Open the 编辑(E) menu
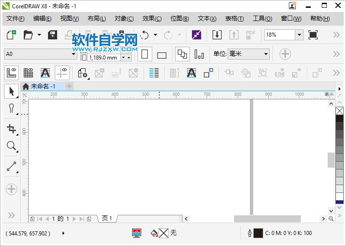 (x=43, y=19)
